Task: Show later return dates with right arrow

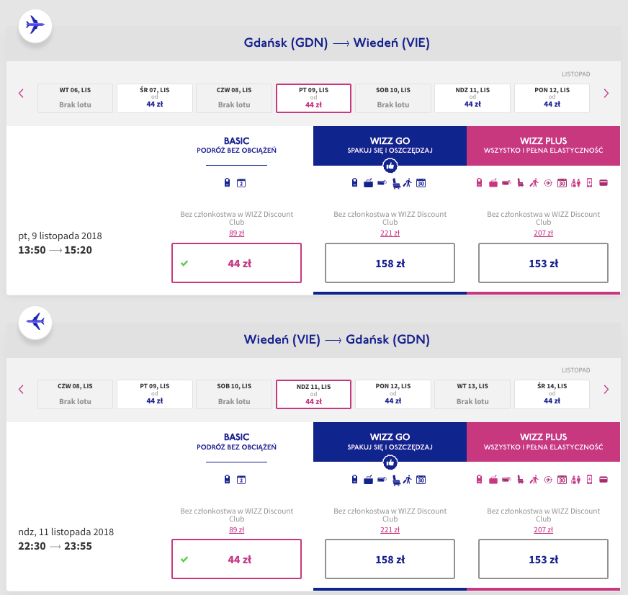Action: click(606, 389)
